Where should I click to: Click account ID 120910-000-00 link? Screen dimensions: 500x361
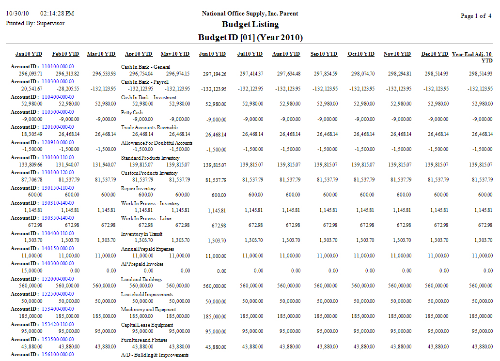58,142
